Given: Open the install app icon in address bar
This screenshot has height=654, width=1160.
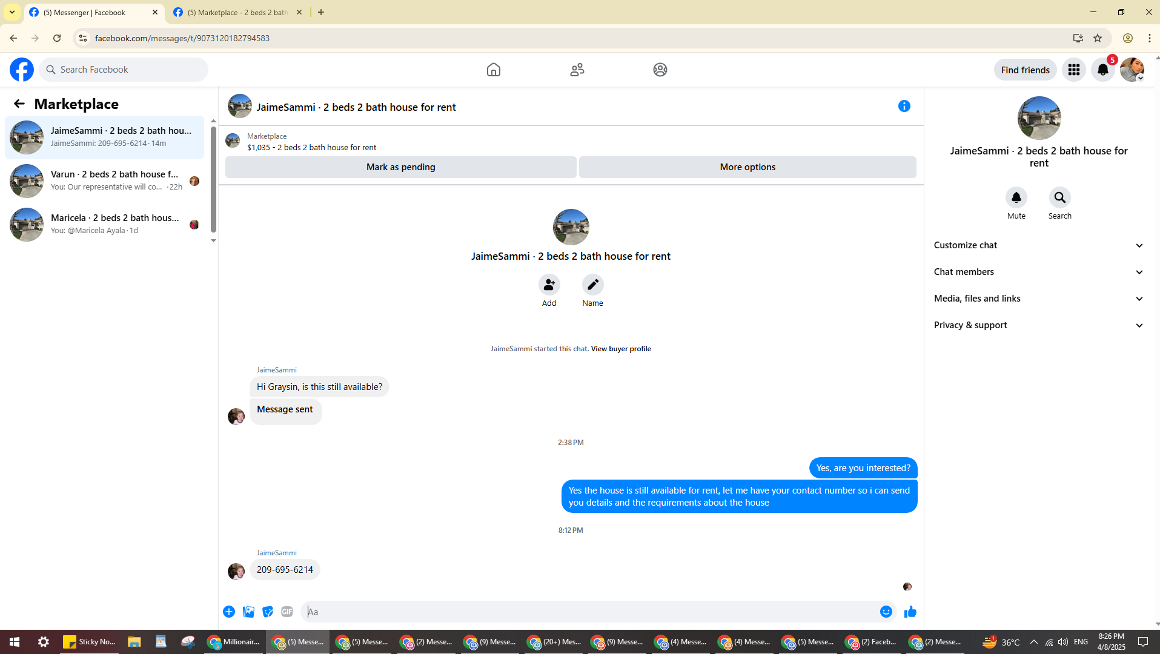Looking at the screenshot, I should pyautogui.click(x=1078, y=38).
